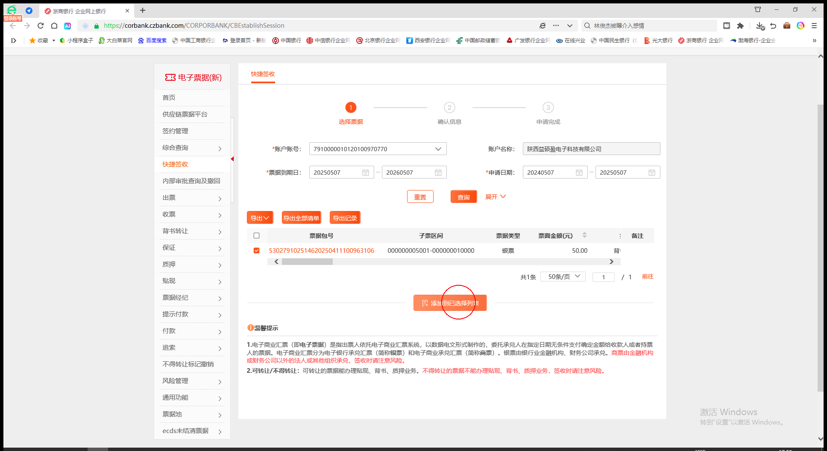The width and height of the screenshot is (827, 451).
Task: Open 不得转让标记撤销 in the sidebar
Action: (x=188, y=364)
